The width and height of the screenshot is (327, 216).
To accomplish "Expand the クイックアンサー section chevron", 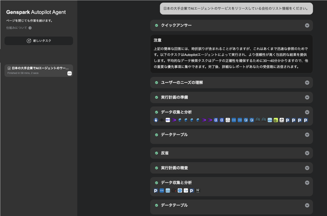I will pos(307,25).
